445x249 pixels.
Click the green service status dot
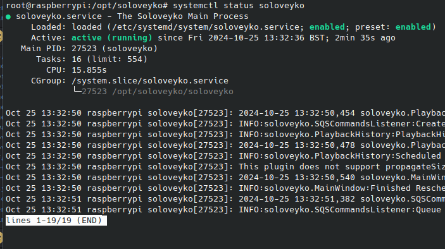tap(8, 17)
